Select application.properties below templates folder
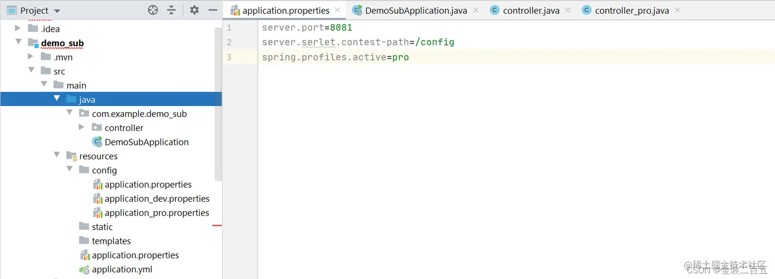This screenshot has width=775, height=279. click(x=135, y=255)
